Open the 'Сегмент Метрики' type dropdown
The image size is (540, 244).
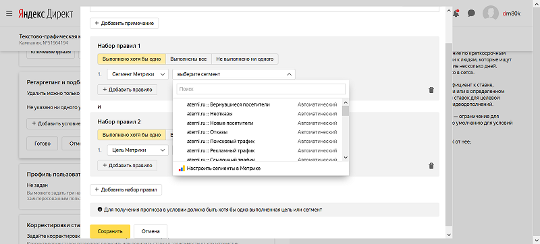(x=138, y=74)
